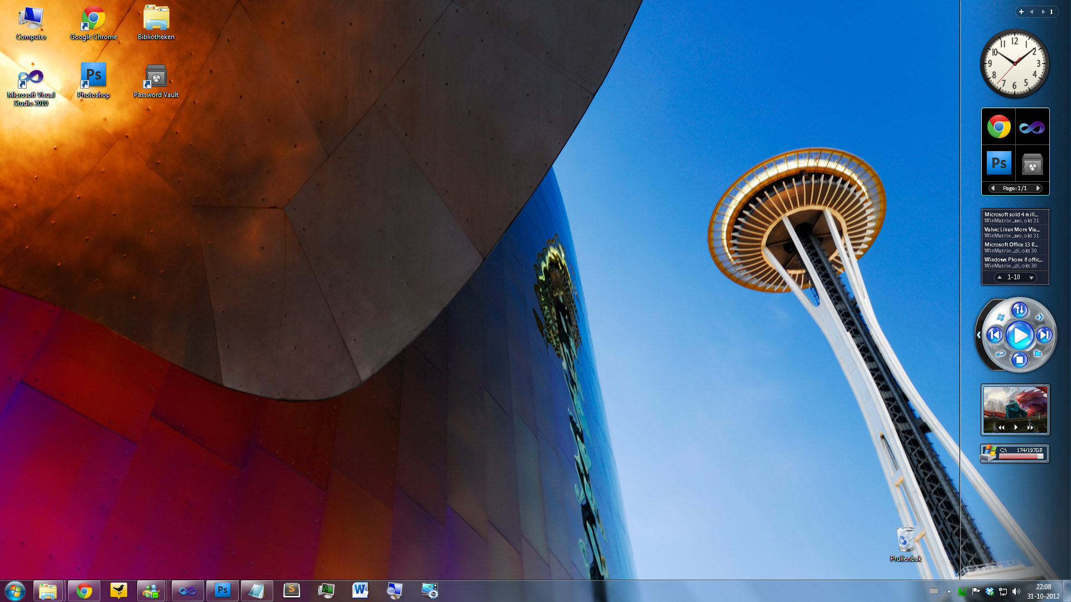Click the C: drive usage bar gadget

point(1020,456)
